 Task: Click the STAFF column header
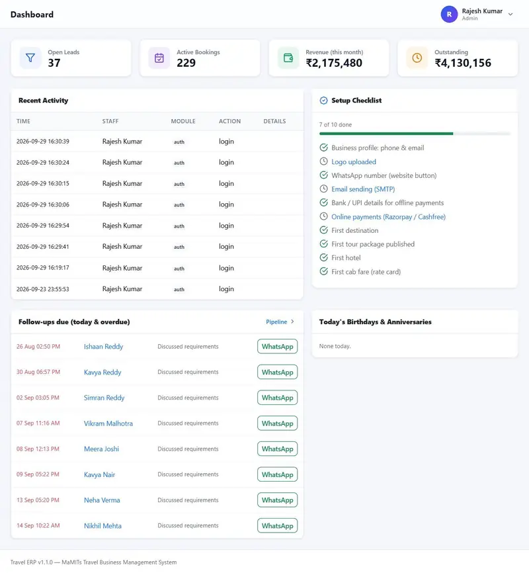(x=110, y=121)
